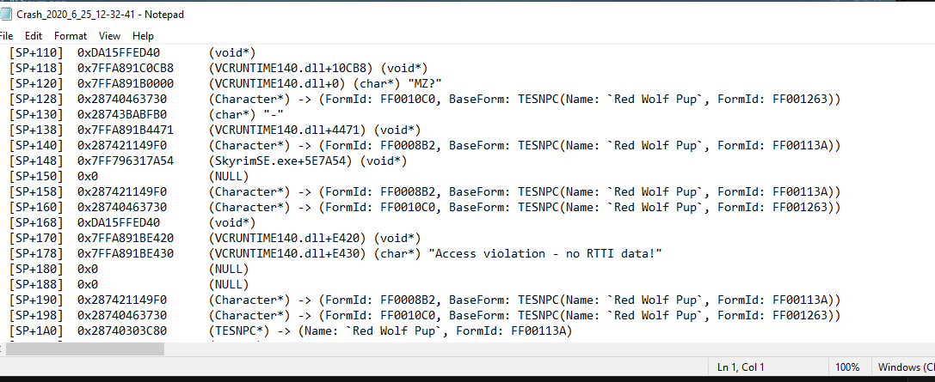Click the 100% zoom status field

(846, 367)
